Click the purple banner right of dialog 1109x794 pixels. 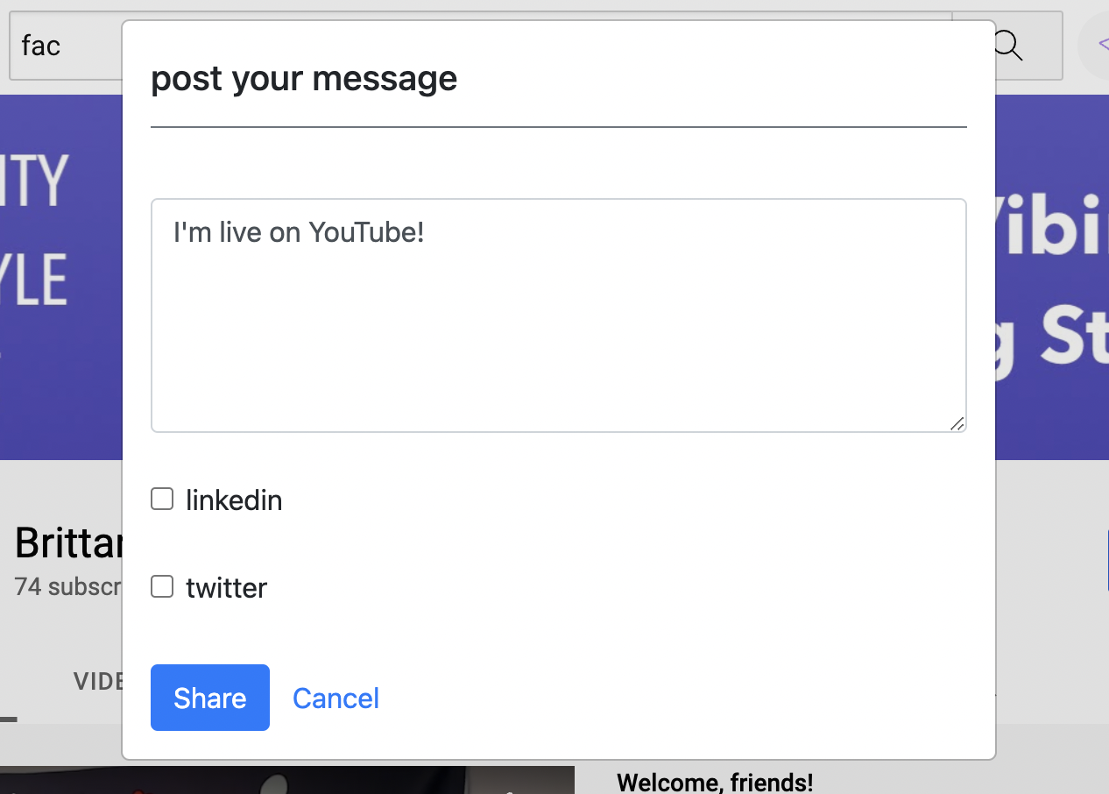click(x=1052, y=277)
